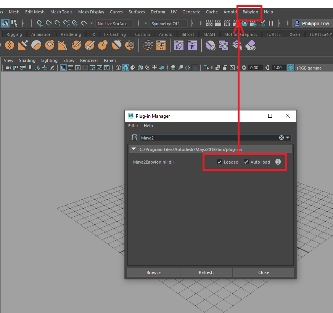Open the Philippe Lew account dropdown
Screen dimensions: 333x313
click(x=312, y=24)
